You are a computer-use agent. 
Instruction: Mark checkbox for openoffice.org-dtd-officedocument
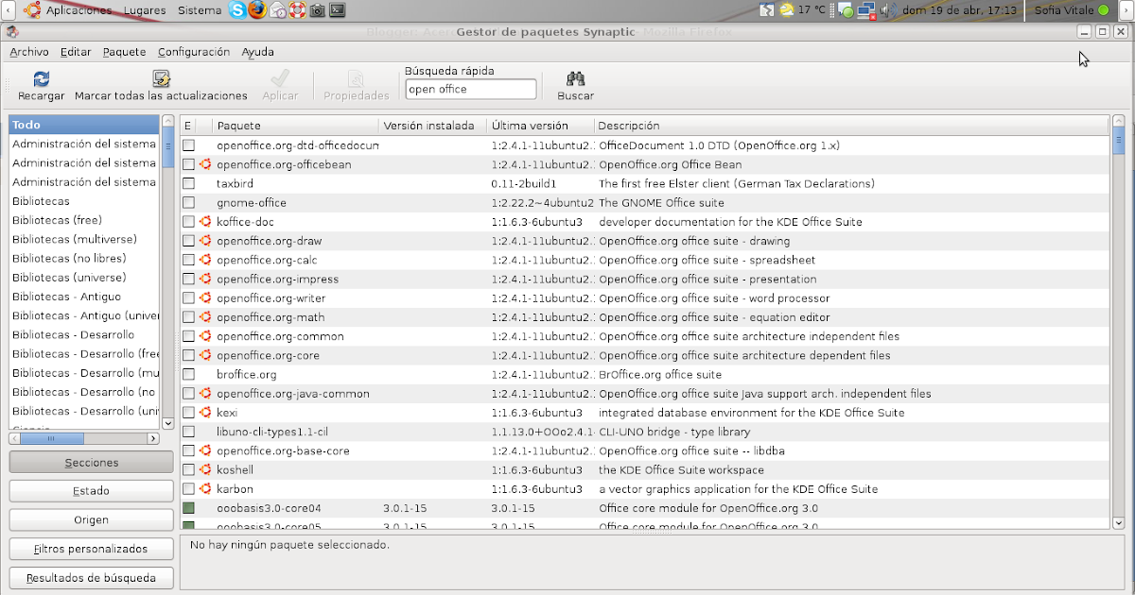click(188, 145)
